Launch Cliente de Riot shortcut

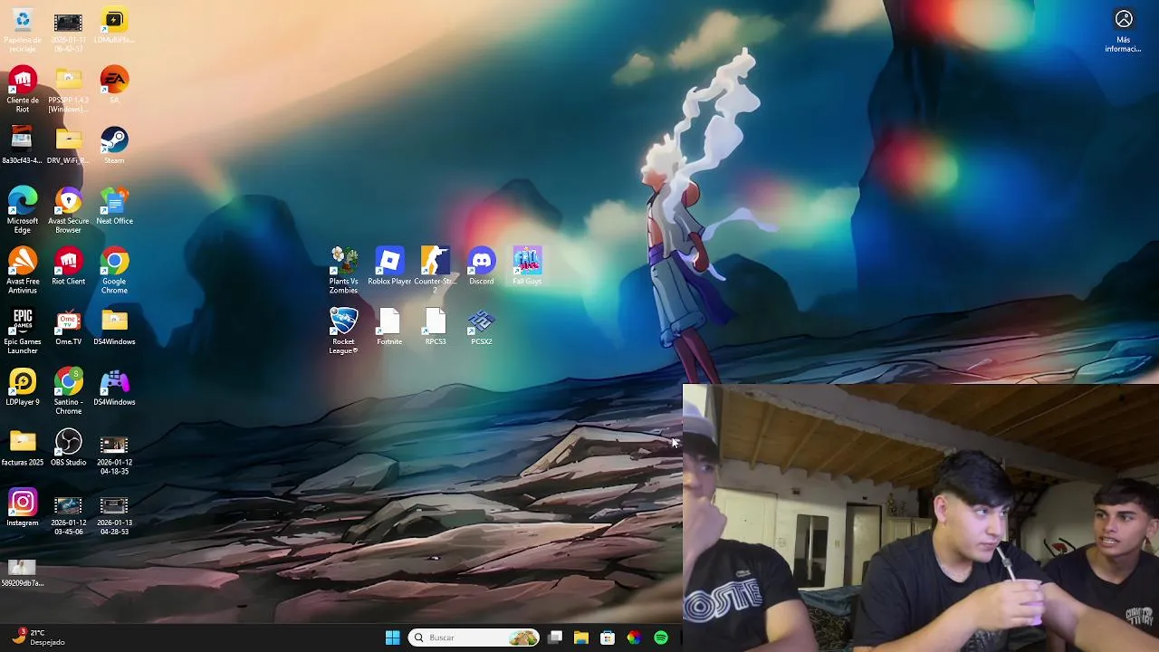(x=23, y=90)
